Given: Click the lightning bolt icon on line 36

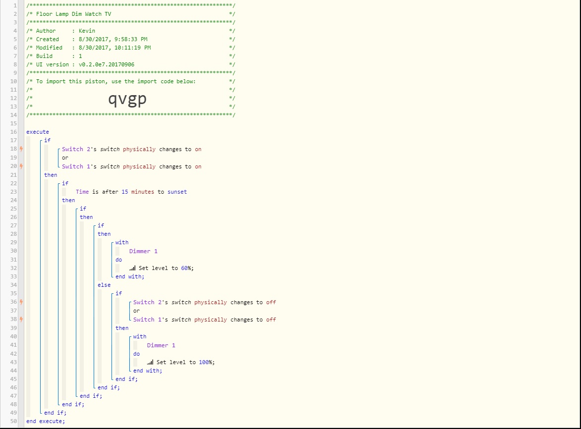Looking at the screenshot, I should pos(21,302).
